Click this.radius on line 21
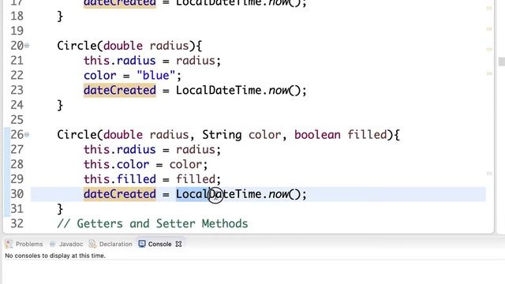The width and height of the screenshot is (505, 284). (119, 61)
